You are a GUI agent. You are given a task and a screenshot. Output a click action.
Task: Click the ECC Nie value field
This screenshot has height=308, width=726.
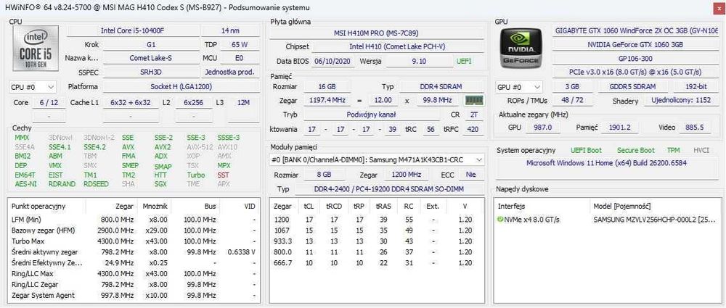tap(471, 175)
